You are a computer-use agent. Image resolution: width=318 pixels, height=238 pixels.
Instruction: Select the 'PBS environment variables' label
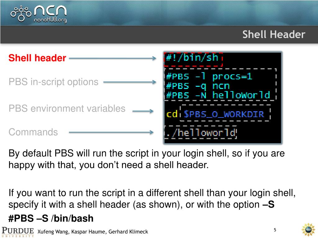click(x=67, y=108)
